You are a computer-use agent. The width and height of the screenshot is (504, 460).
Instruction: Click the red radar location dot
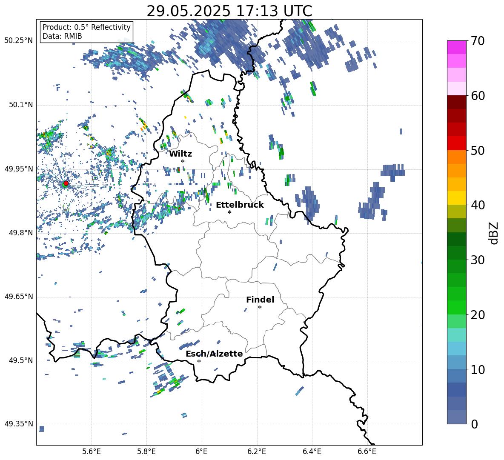click(66, 183)
